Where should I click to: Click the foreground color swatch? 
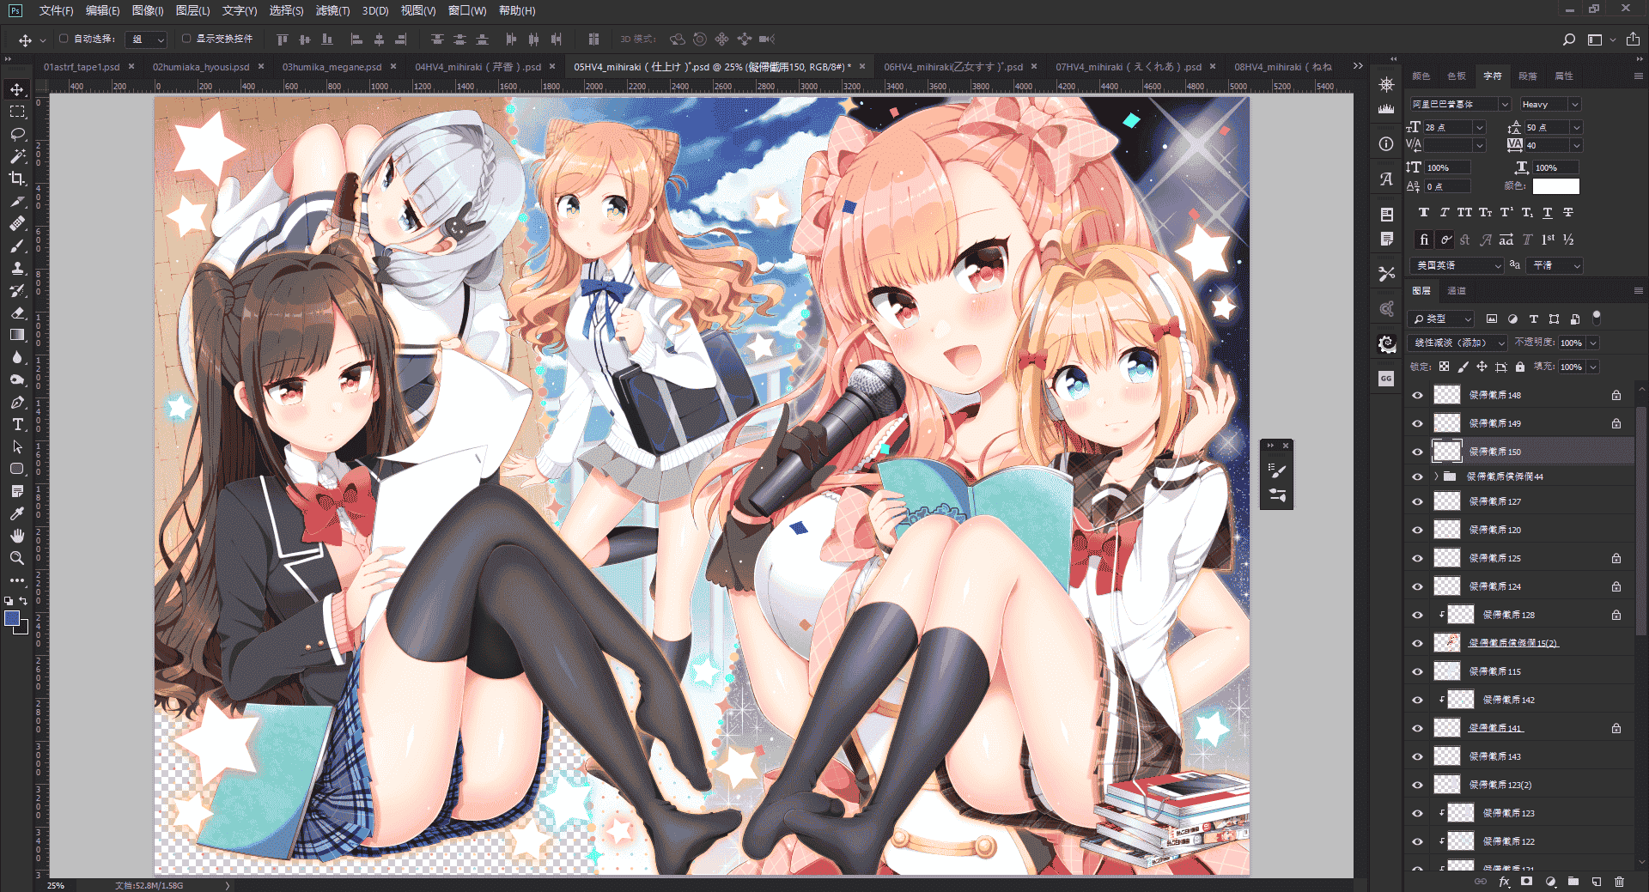pos(12,618)
